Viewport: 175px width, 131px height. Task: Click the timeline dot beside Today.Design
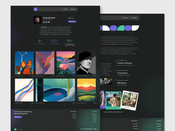pos(116,70)
